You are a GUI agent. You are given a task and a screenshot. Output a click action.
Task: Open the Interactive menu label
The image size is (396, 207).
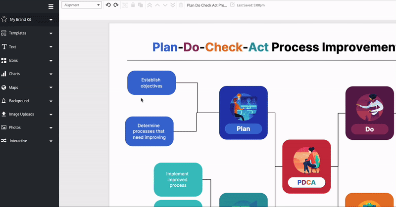(x=18, y=141)
